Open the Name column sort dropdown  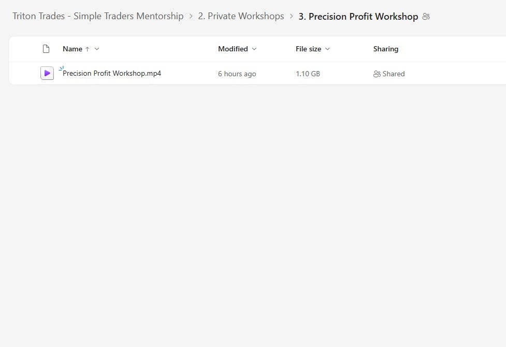pyautogui.click(x=96, y=49)
